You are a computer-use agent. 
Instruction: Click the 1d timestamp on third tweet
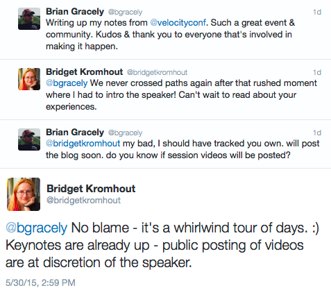coord(317,133)
